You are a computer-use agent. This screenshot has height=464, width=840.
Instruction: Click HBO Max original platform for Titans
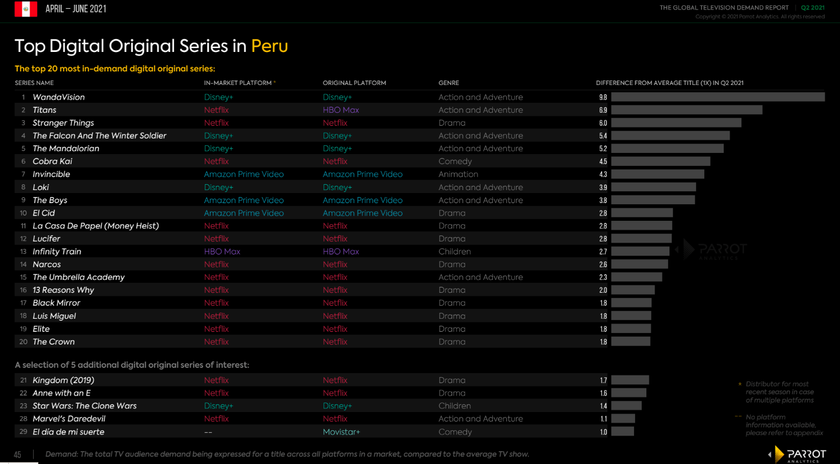(341, 110)
